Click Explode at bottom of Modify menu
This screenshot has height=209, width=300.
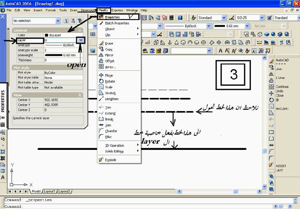[x=111, y=160]
